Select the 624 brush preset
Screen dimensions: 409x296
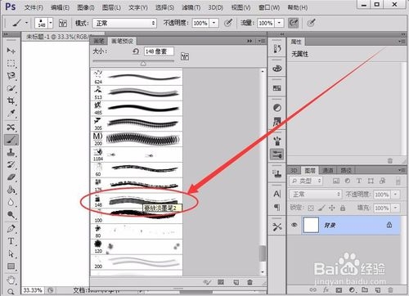pos(137,77)
